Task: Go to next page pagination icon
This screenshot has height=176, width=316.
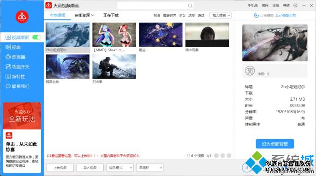Action: pos(229,156)
